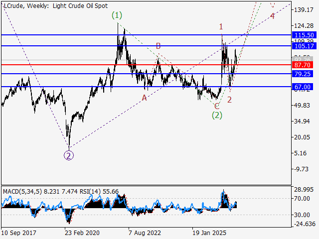319x239 pixels.
Task: Click the red wave label 1
Action: coord(221,26)
